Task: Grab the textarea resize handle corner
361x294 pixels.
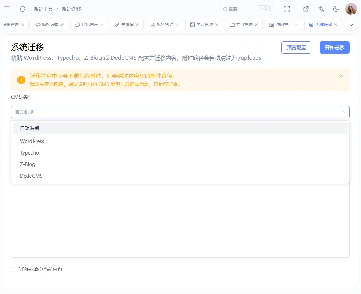Action: (348, 256)
